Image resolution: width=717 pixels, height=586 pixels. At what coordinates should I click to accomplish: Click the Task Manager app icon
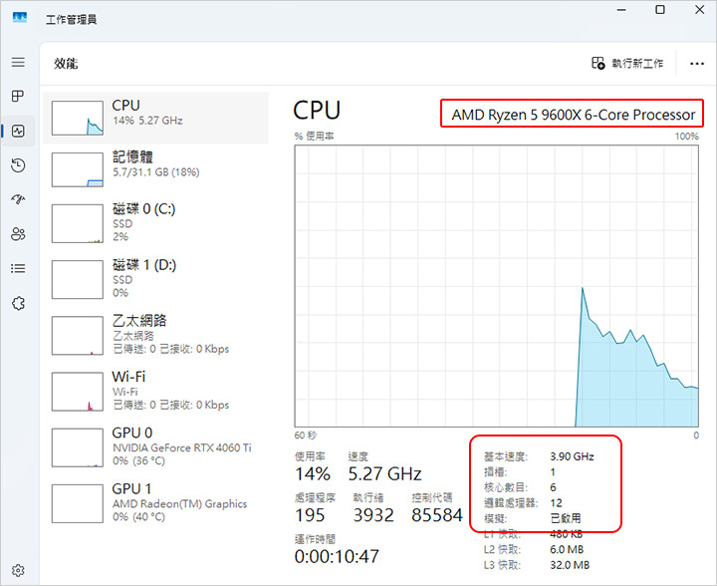20,18
